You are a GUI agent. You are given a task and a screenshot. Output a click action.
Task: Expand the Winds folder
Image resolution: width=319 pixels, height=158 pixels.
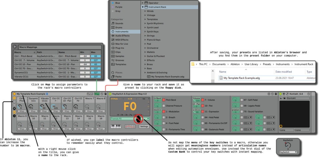(145, 11)
